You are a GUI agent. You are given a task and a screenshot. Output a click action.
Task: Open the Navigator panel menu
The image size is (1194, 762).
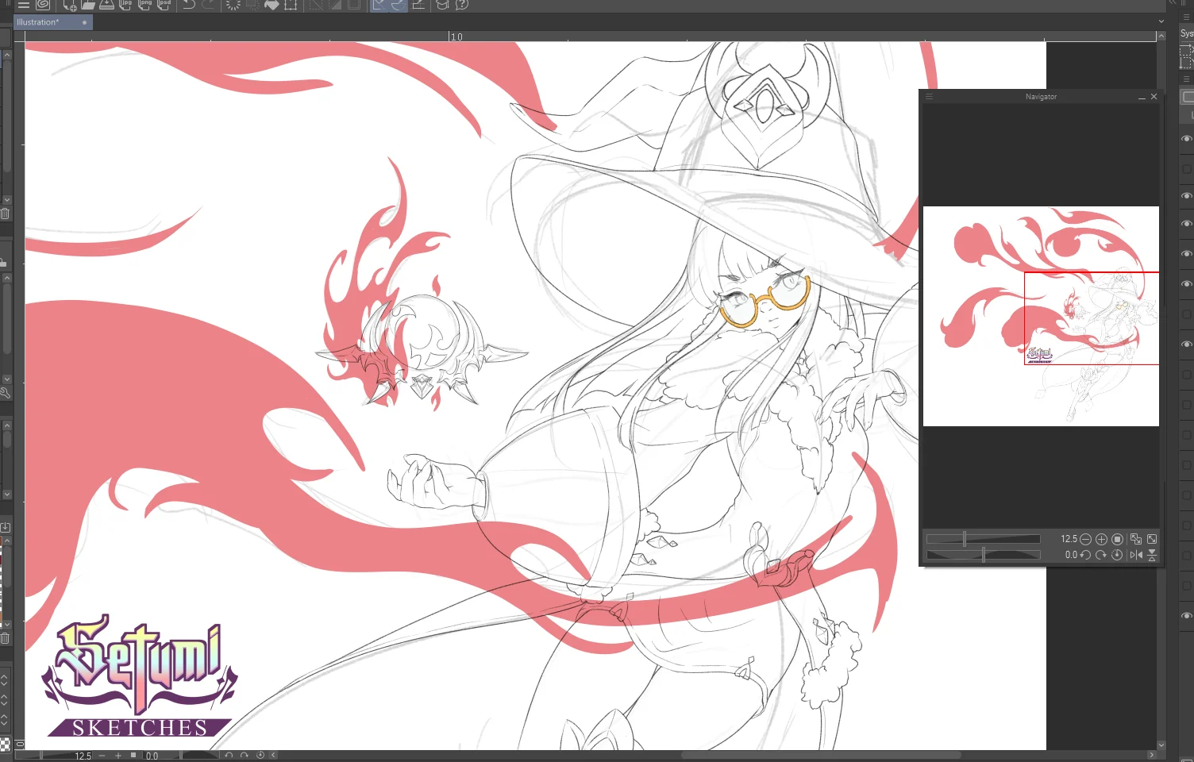929,97
